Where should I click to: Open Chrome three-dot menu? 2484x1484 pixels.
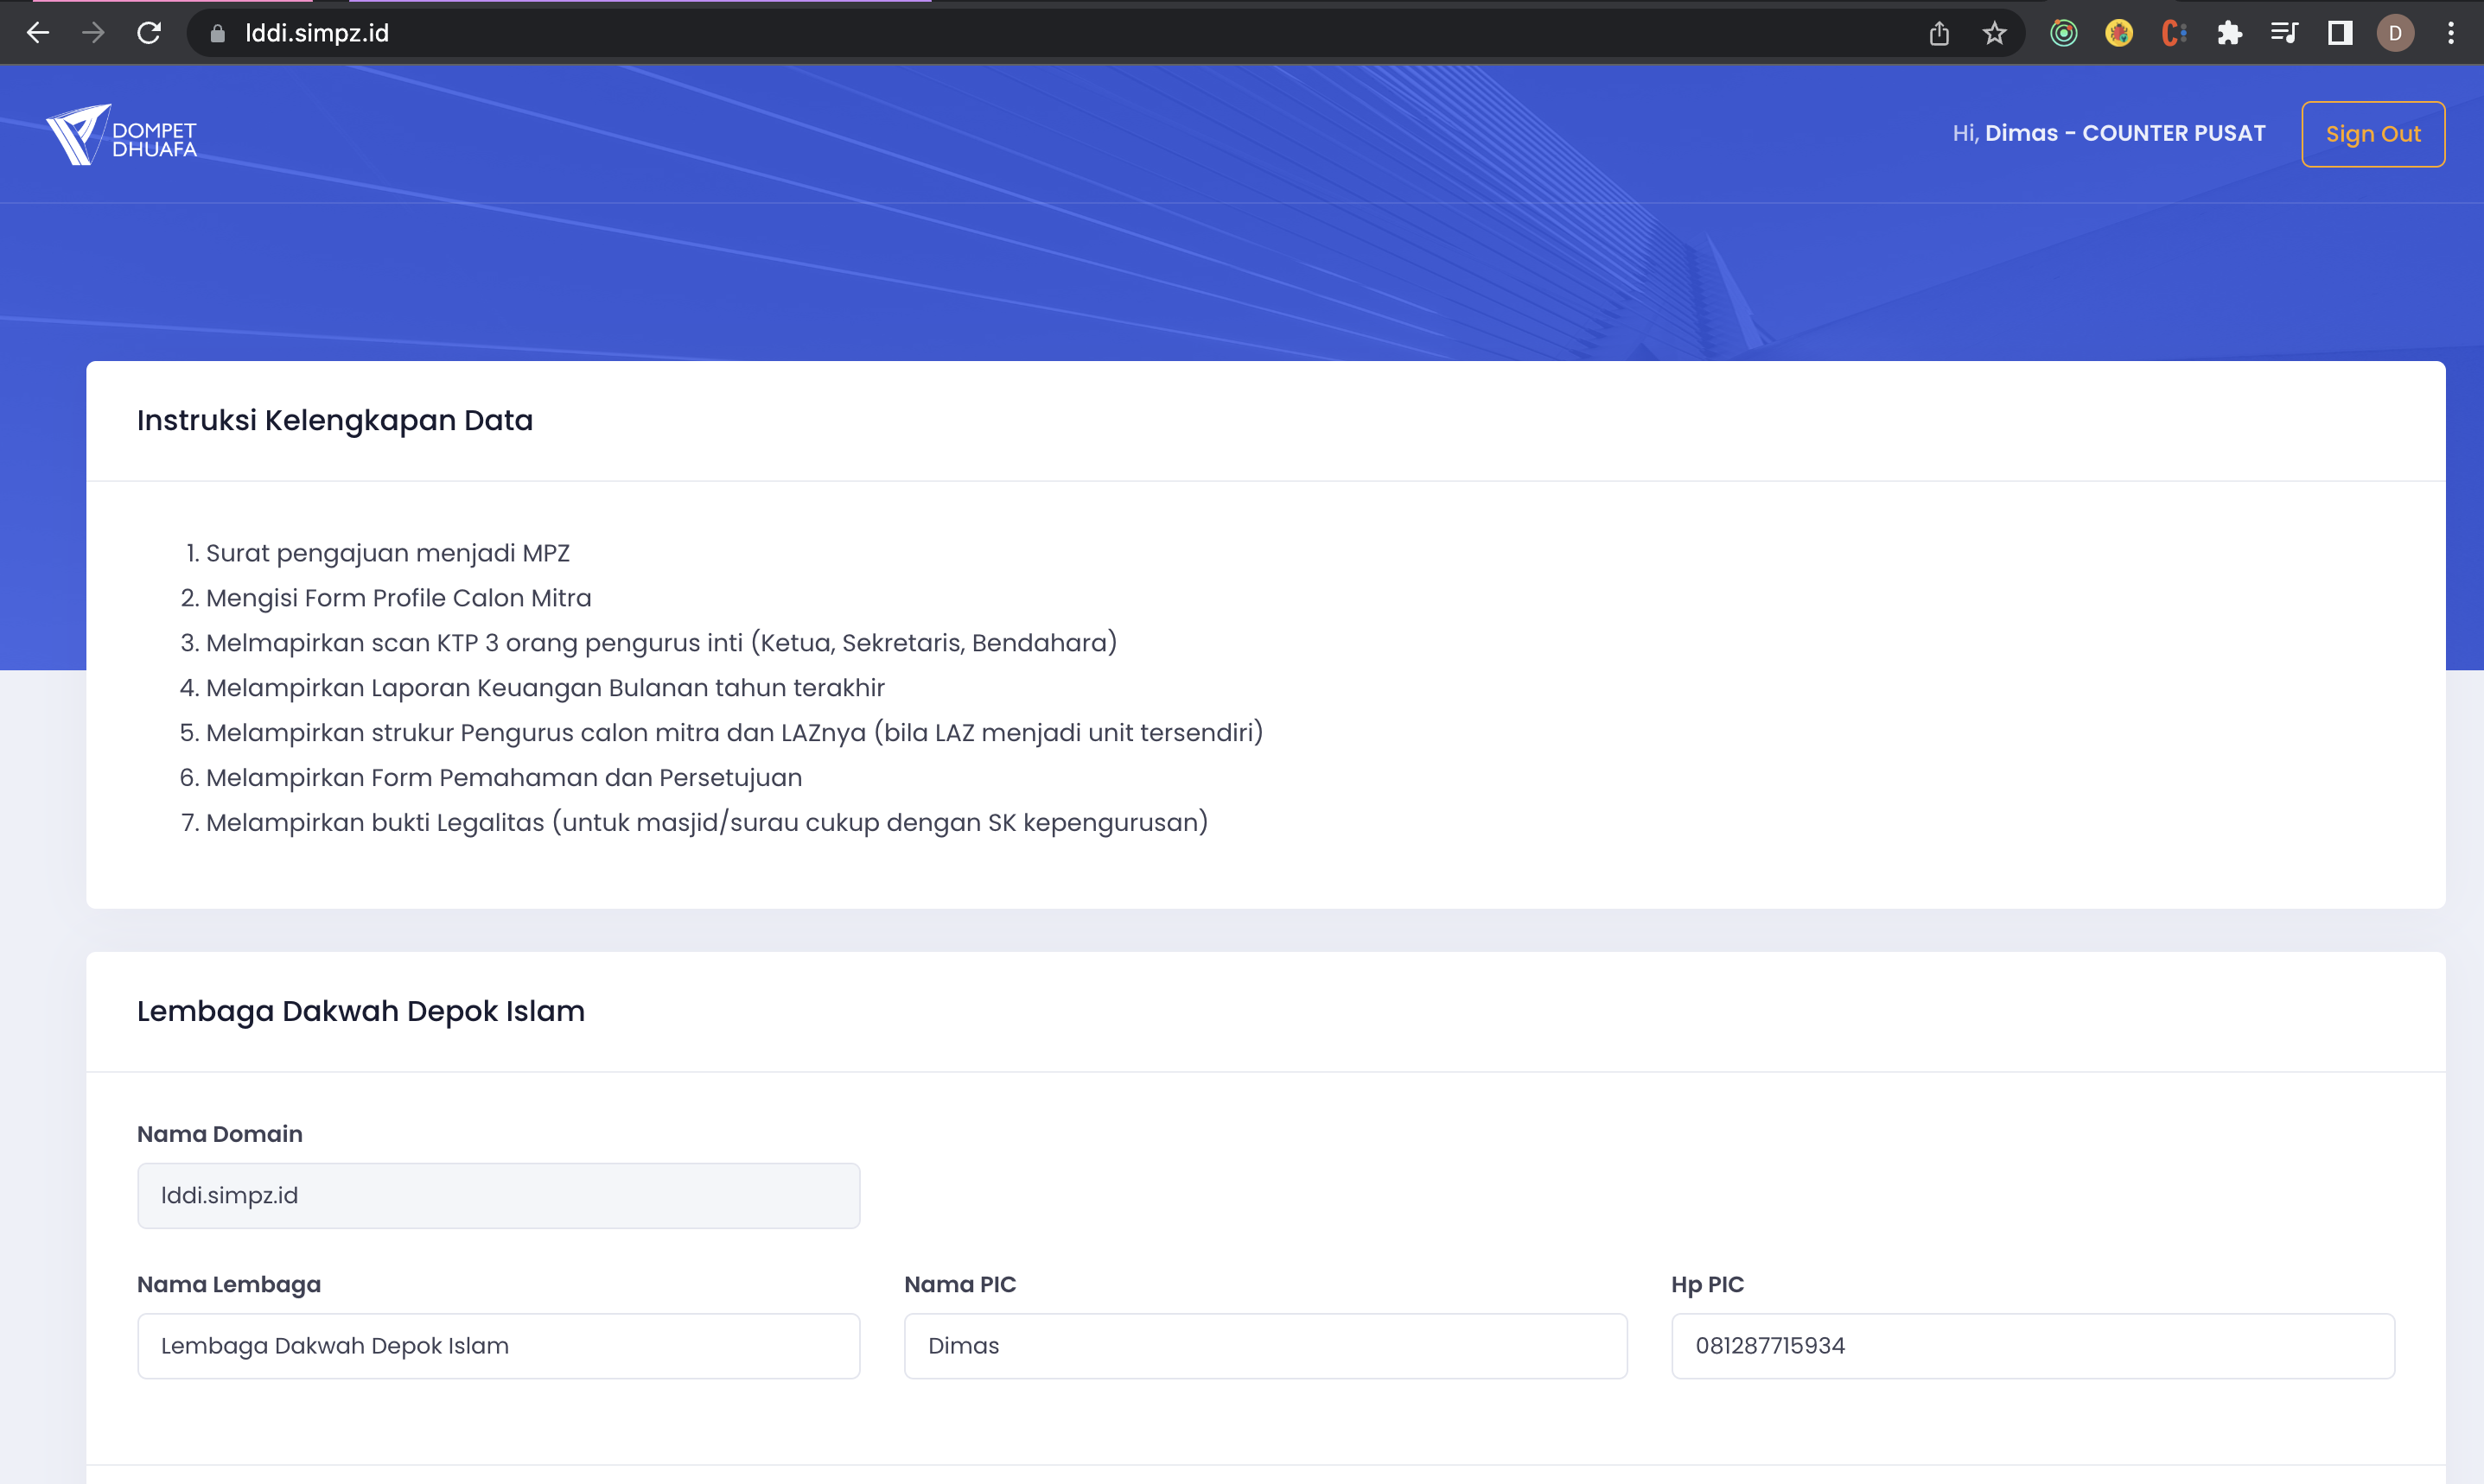[x=2451, y=33]
